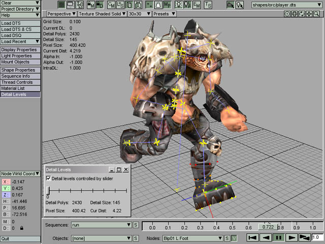Toggle the S button beside Sequences
The width and height of the screenshot is (325, 244).
pyautogui.click(x=136, y=225)
